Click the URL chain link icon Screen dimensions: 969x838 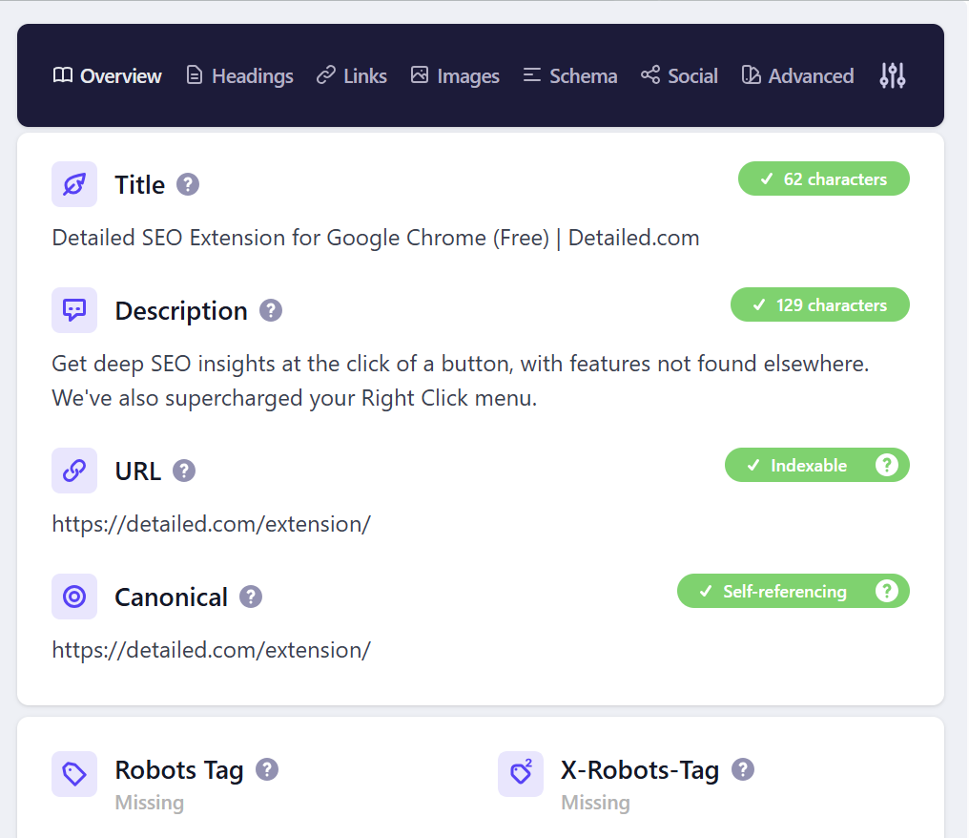(x=74, y=471)
